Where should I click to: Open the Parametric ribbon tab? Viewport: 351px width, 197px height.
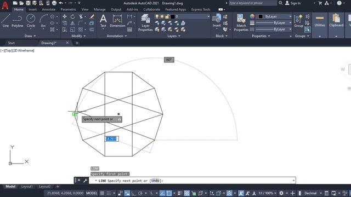[x=68, y=9]
